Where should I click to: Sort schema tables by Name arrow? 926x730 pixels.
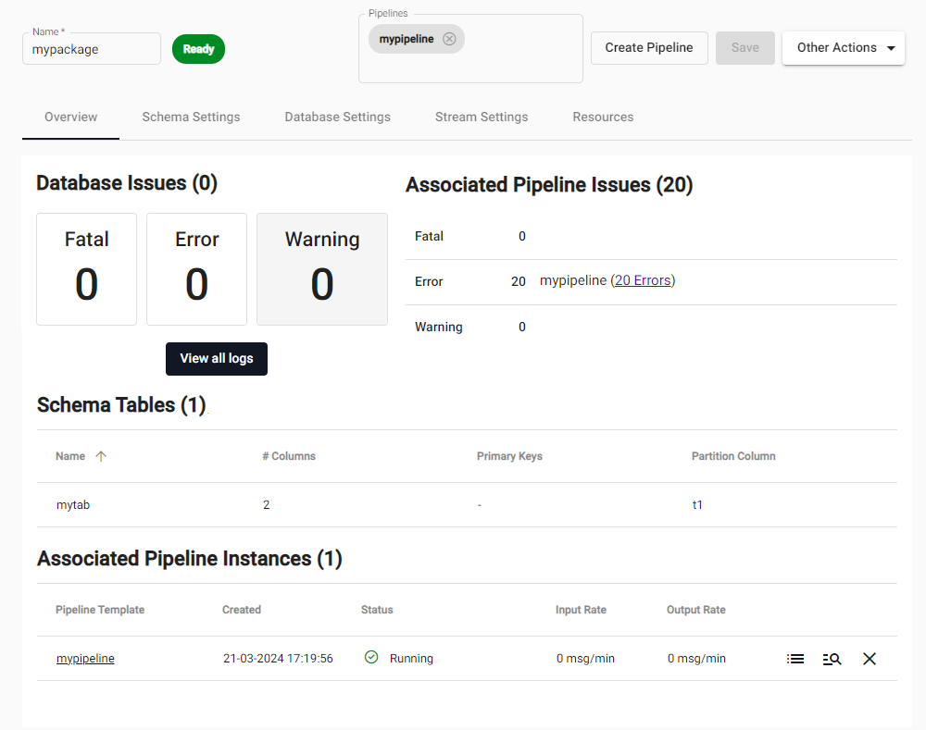coord(101,456)
